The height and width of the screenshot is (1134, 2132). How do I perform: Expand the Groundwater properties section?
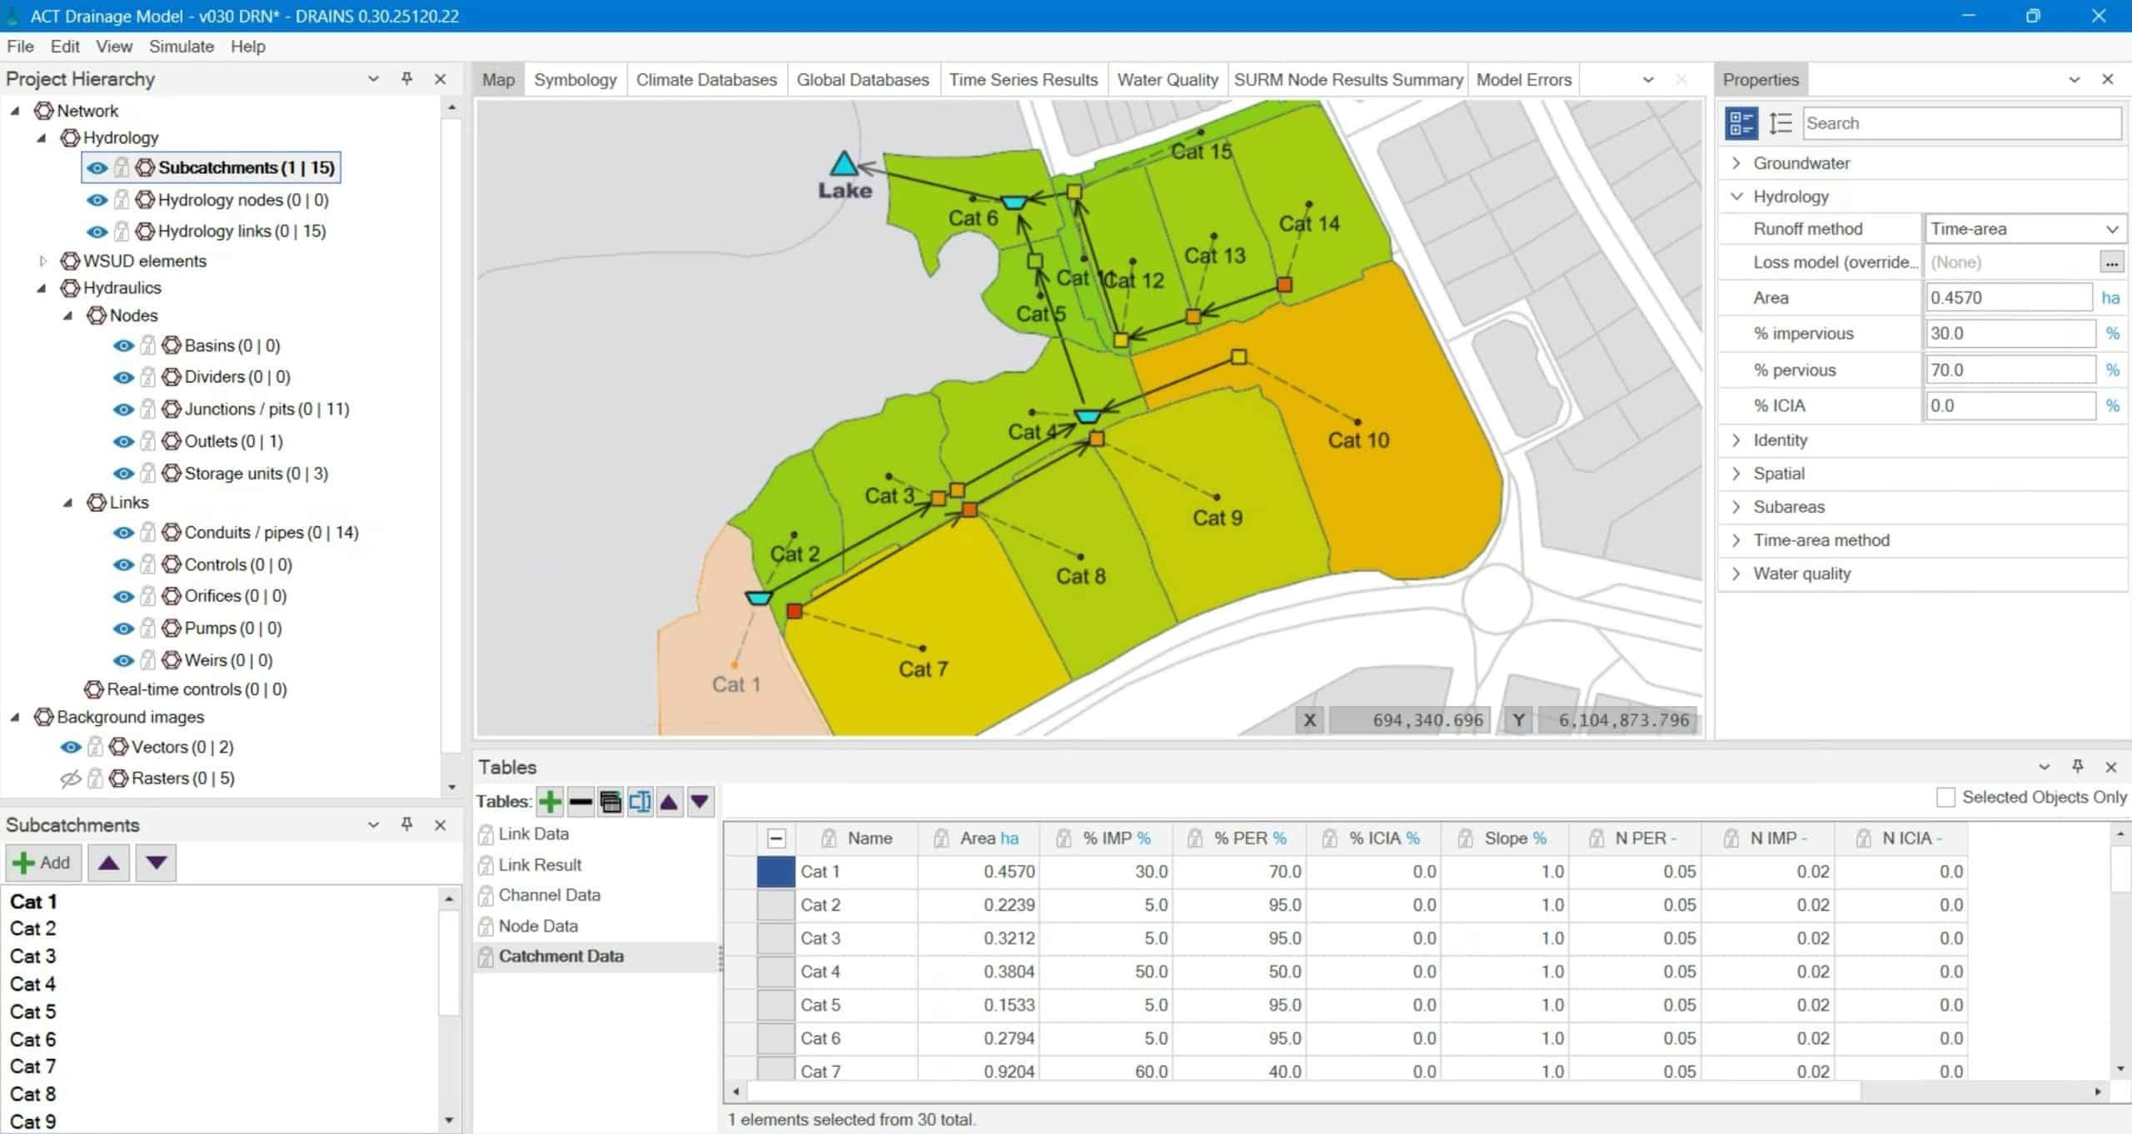coord(1736,163)
